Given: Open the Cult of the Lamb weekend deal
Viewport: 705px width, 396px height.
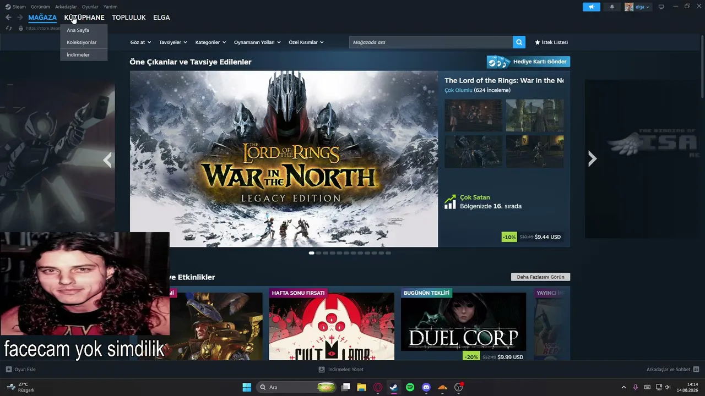Looking at the screenshot, I should pos(332,324).
